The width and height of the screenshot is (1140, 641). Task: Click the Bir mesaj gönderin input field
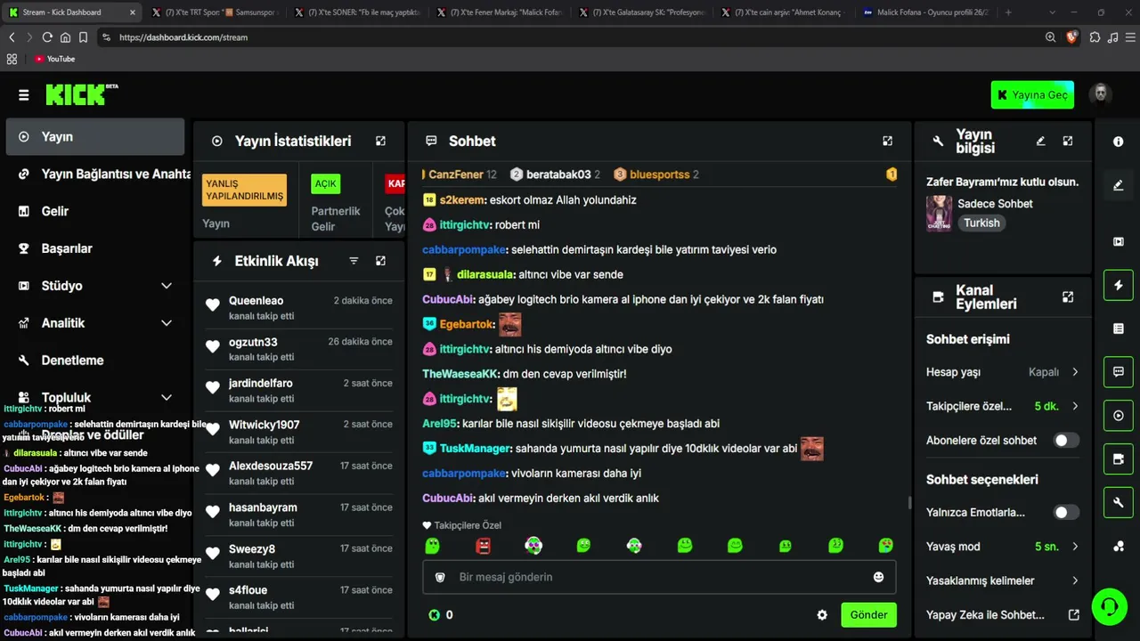[x=659, y=577]
